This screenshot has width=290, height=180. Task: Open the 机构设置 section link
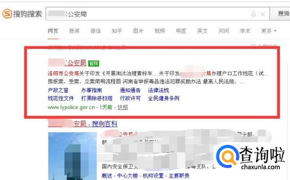point(153,176)
